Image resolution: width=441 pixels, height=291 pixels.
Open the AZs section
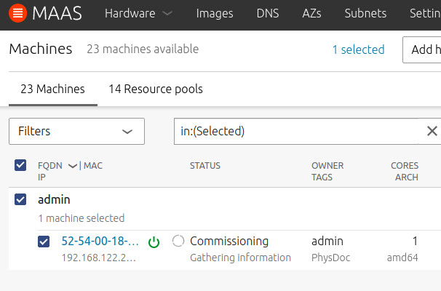point(312,14)
